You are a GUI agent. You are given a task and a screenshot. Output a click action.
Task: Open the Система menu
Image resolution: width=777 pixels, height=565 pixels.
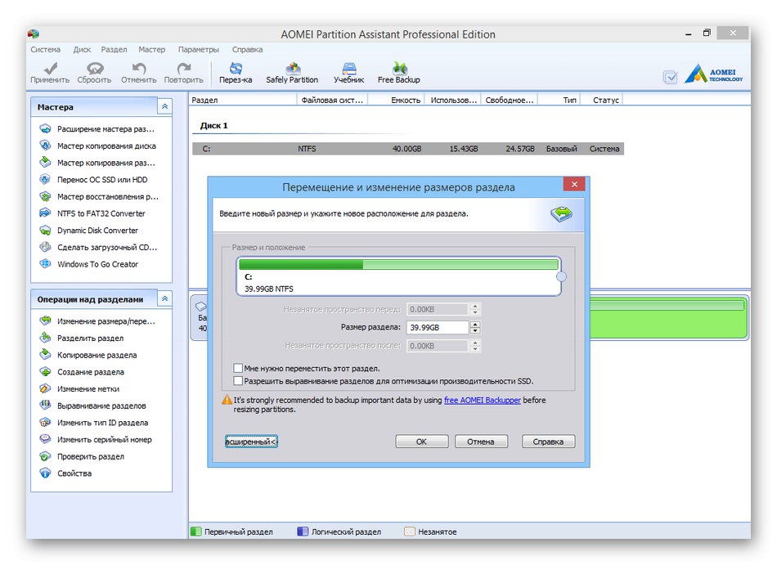46,50
